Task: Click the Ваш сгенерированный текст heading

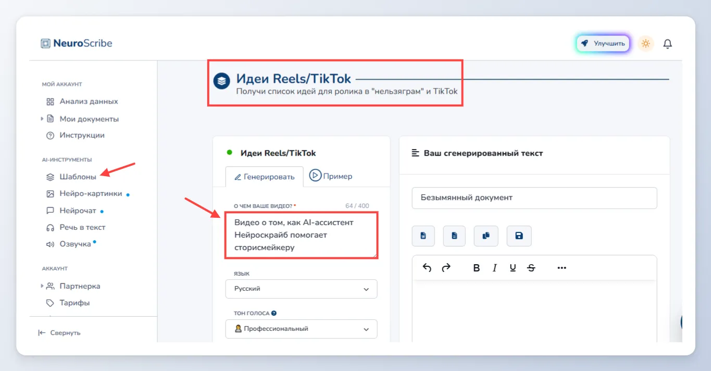Action: (483, 153)
